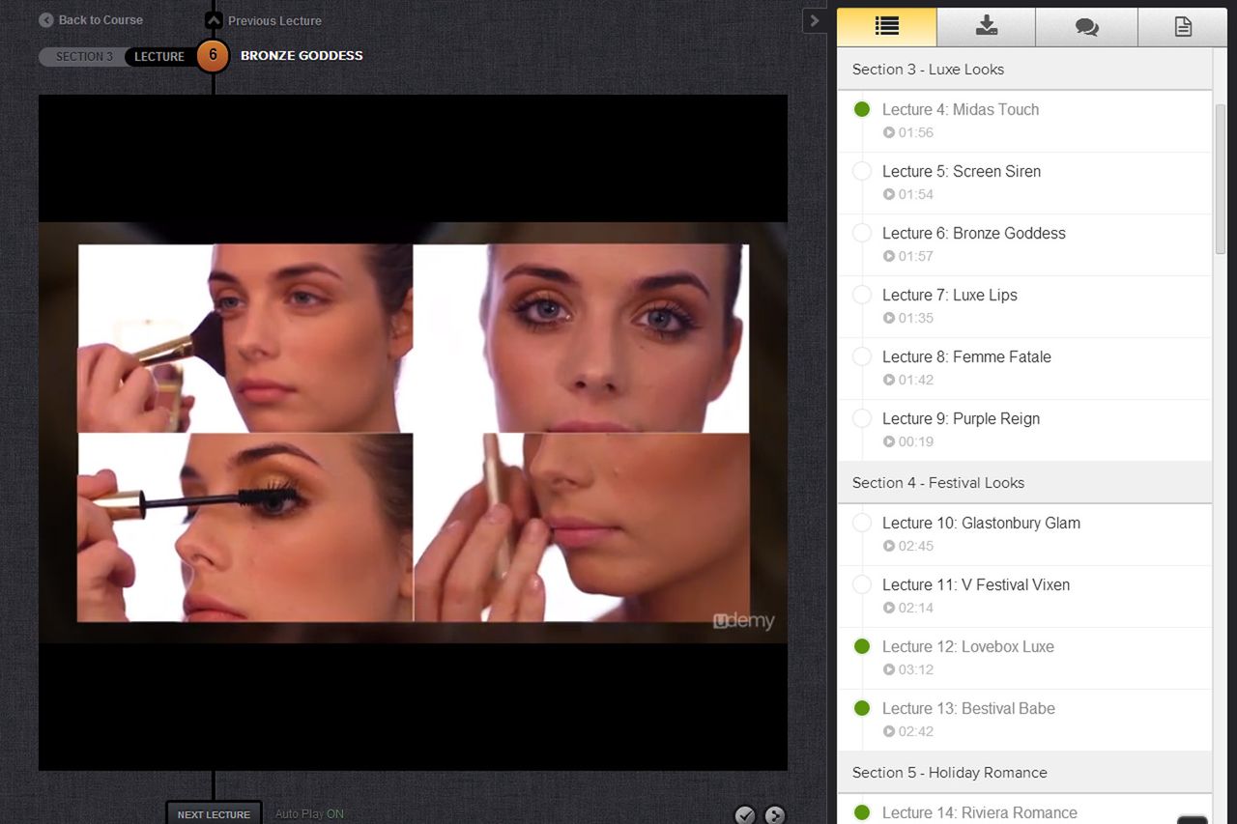The width and height of the screenshot is (1237, 824).
Task: Toggle Auto Play ON setting
Action: coord(309,814)
